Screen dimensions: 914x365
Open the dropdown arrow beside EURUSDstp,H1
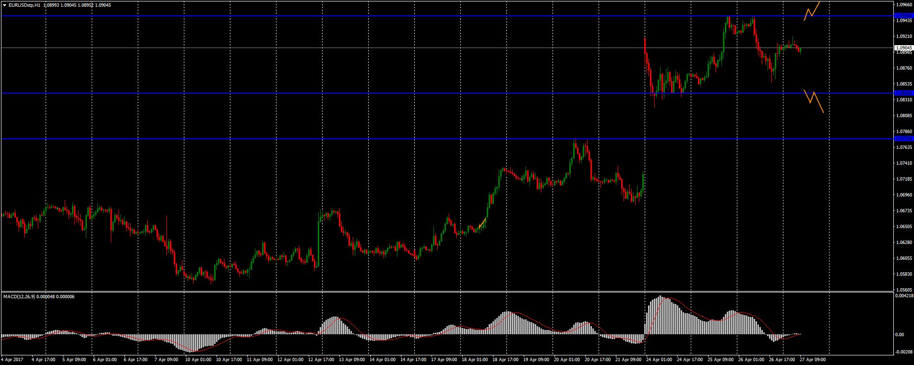point(4,5)
